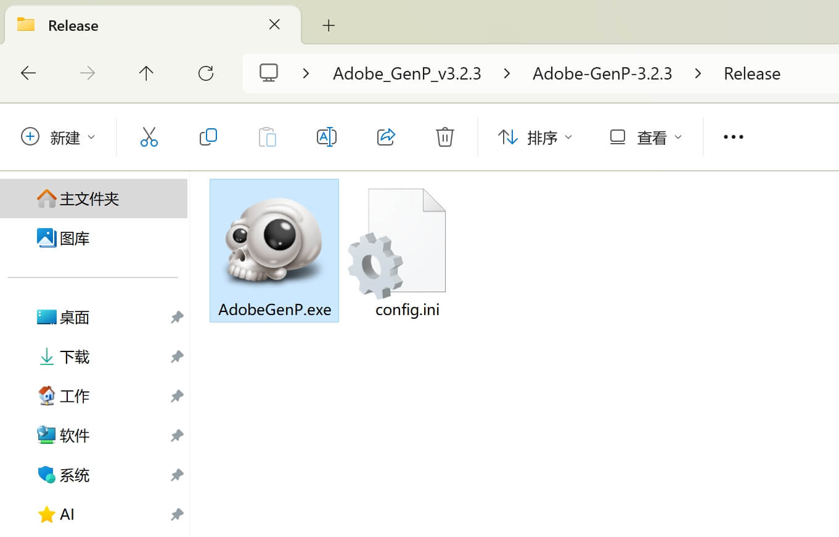Select the config.ini file icon

pos(398,244)
